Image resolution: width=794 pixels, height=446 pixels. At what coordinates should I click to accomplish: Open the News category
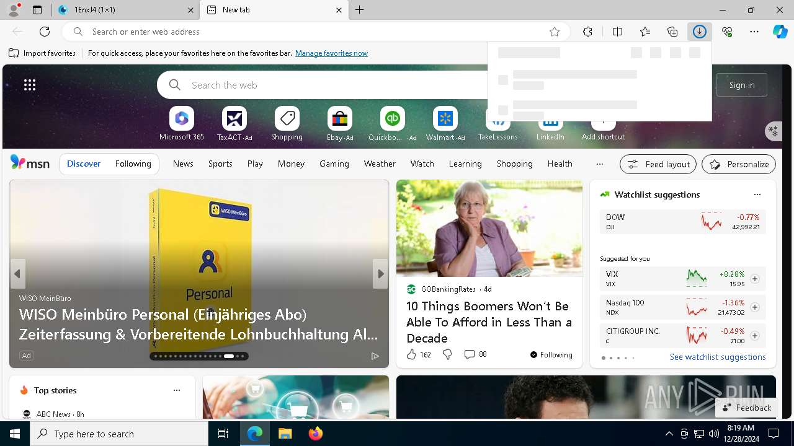point(183,164)
